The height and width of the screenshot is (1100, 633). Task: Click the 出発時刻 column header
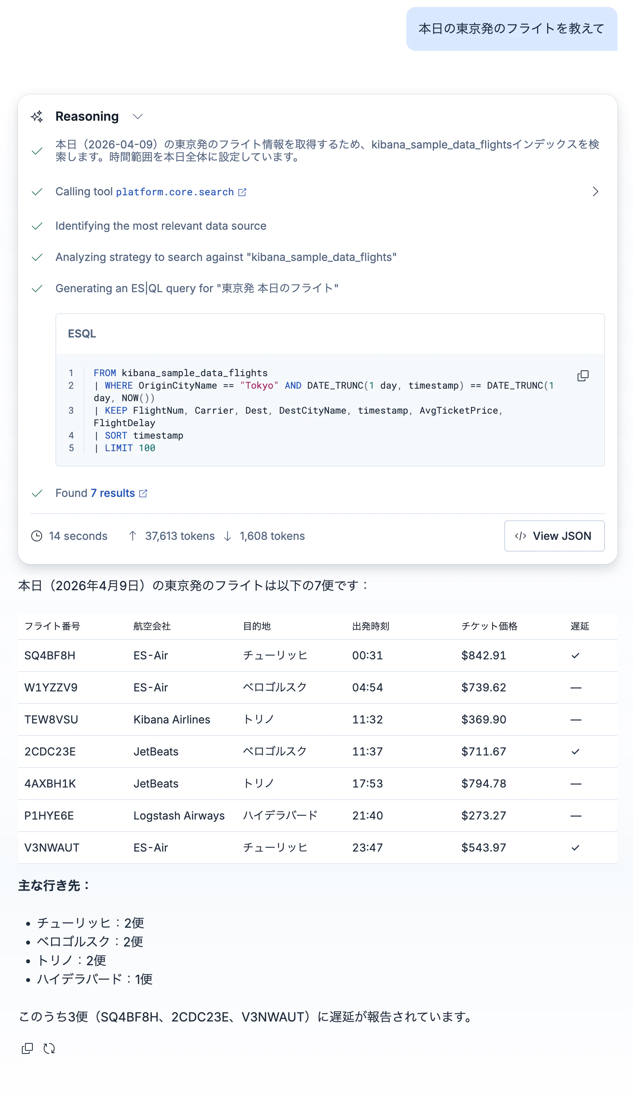pyautogui.click(x=371, y=626)
